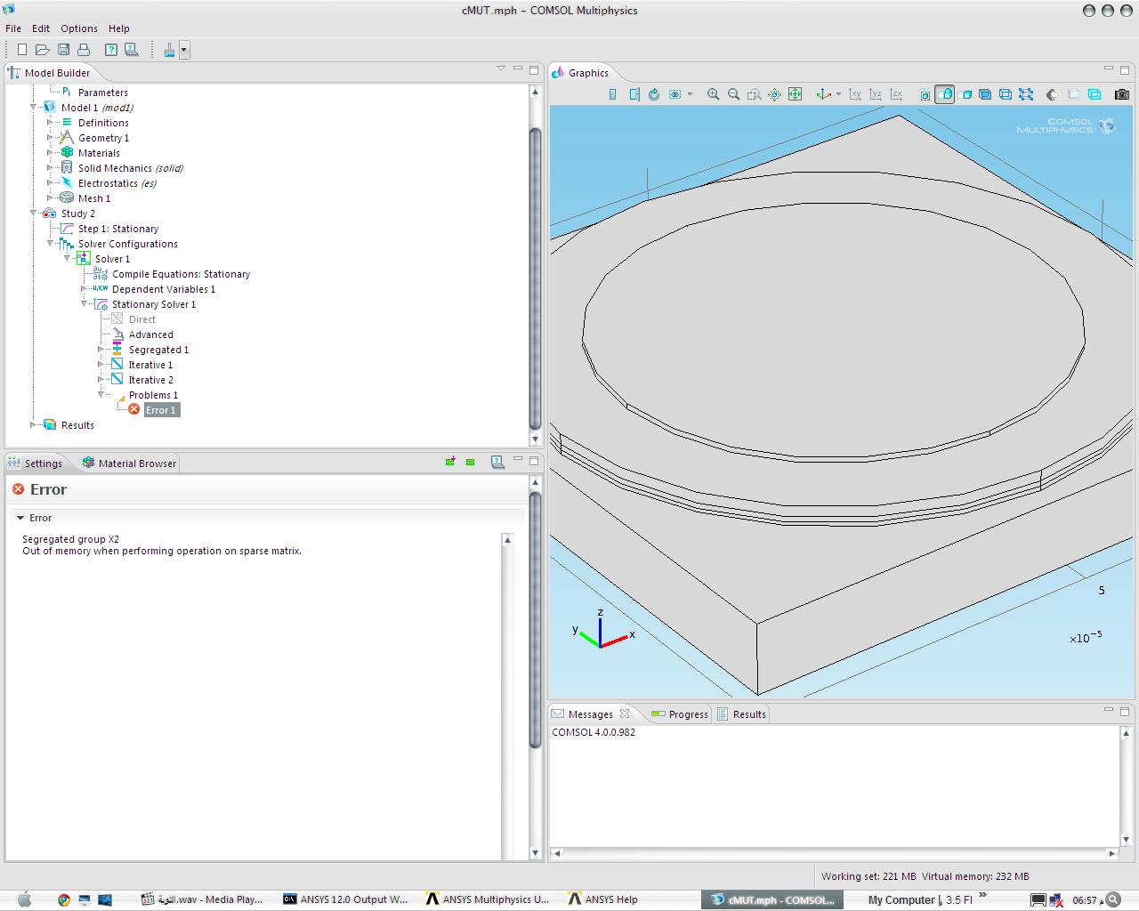
Task: Open the File menu
Action: tap(13, 28)
